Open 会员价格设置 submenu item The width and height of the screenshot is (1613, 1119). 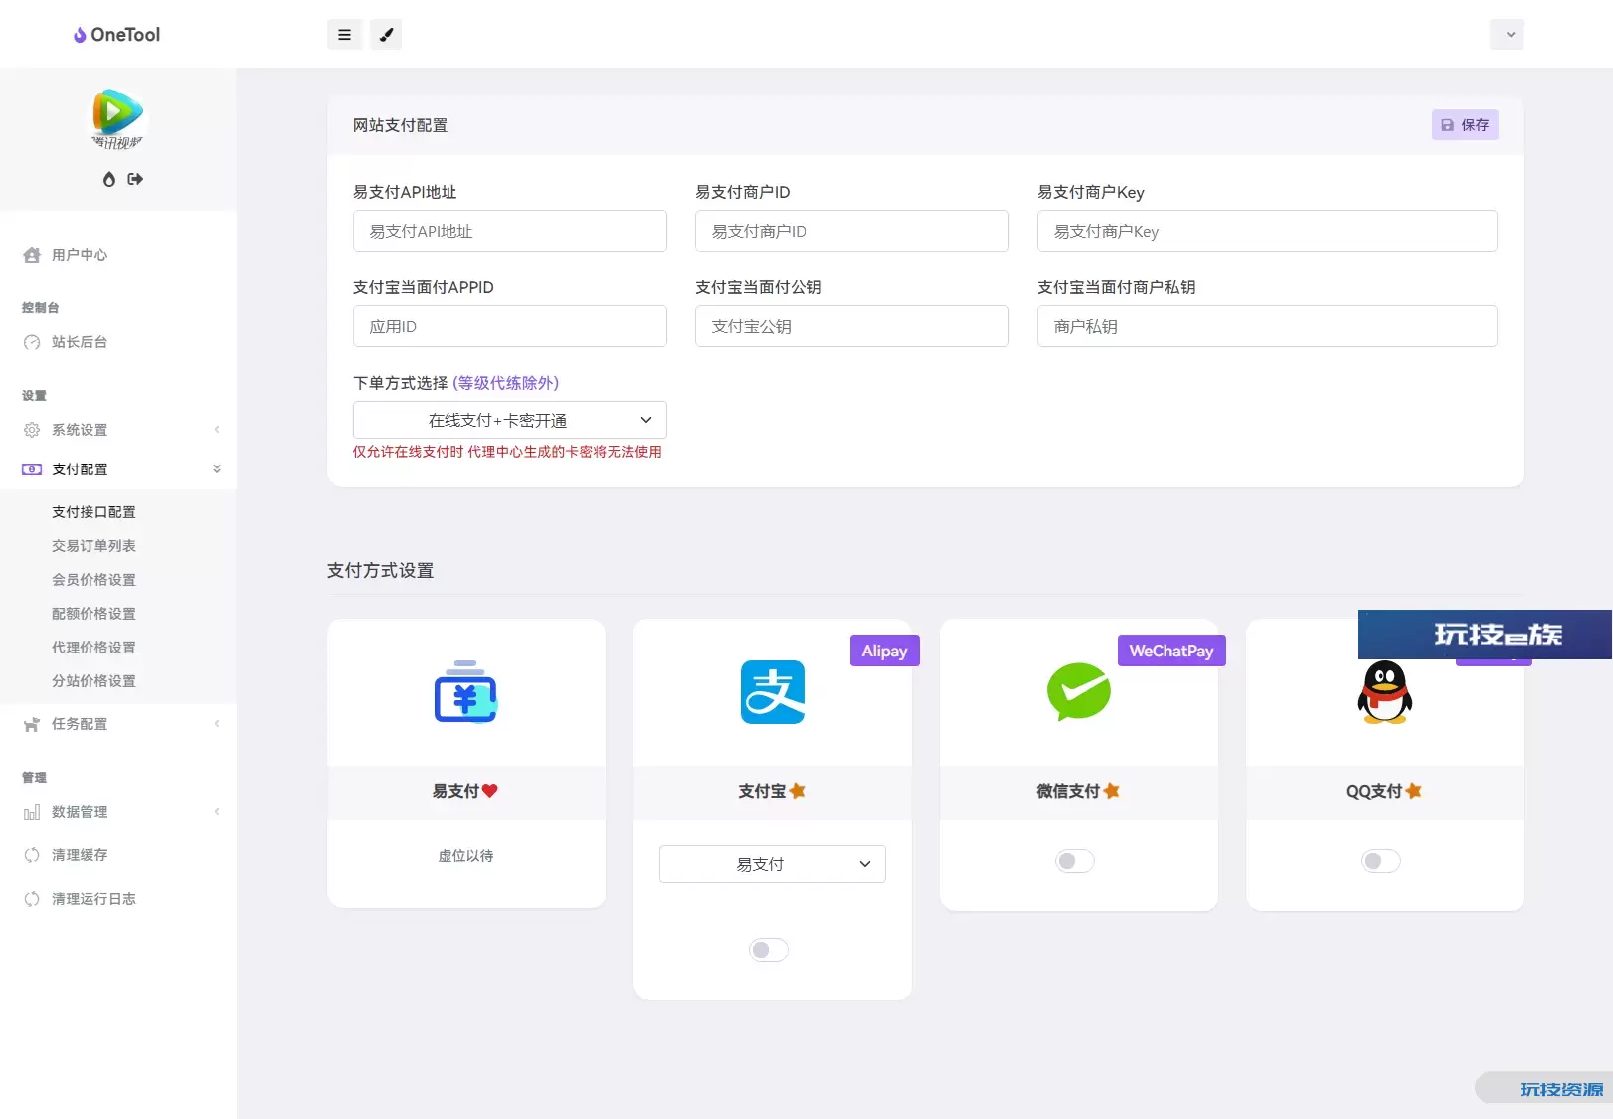tap(93, 580)
